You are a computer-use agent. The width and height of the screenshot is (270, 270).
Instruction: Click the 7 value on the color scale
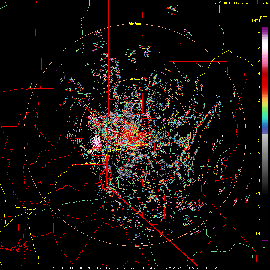259,34
